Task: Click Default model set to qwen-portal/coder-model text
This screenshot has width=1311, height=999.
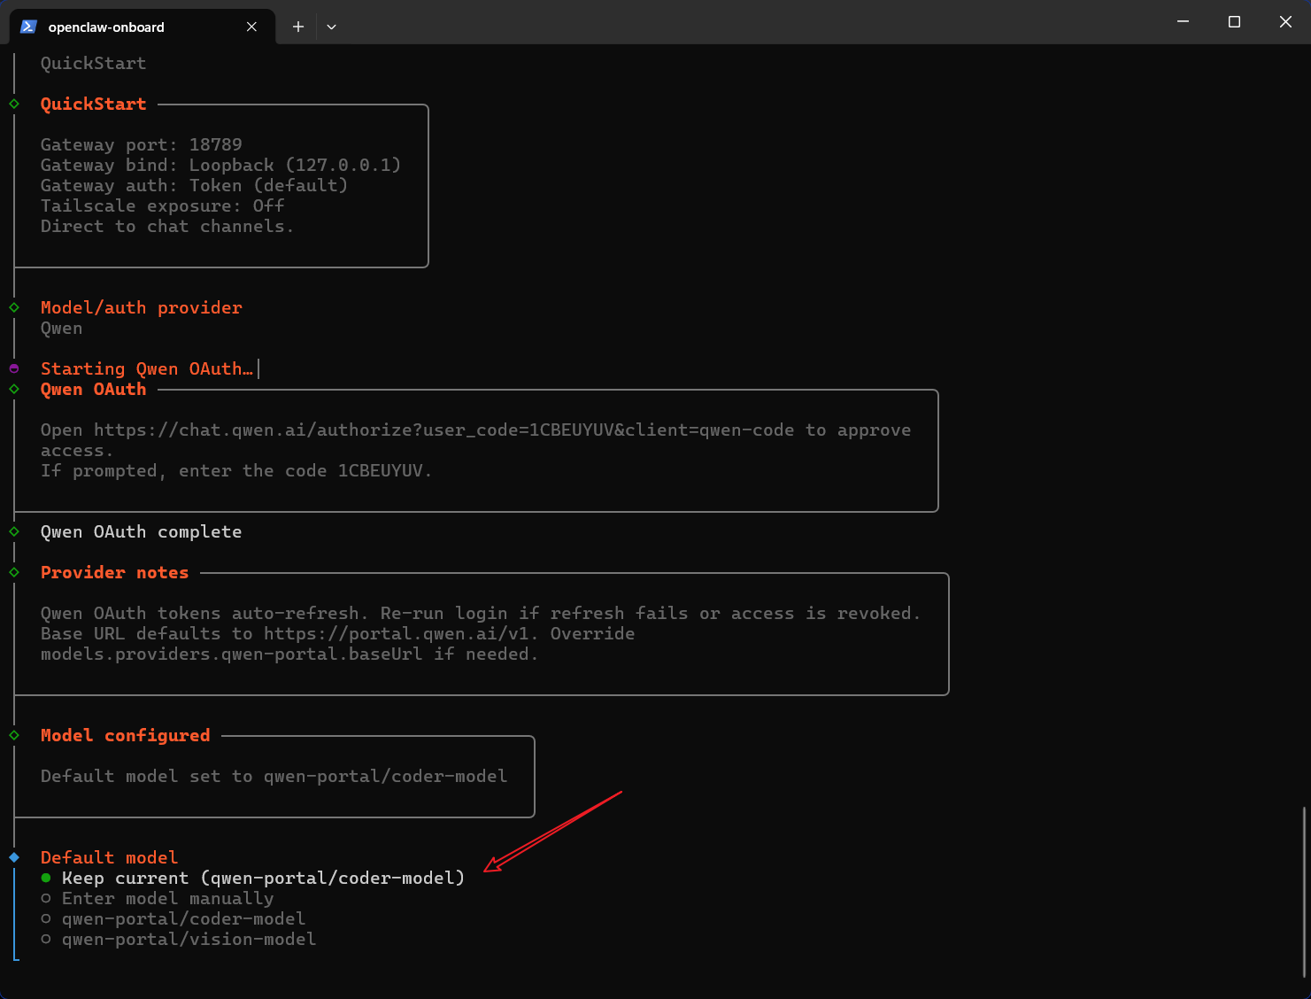Action: click(x=274, y=776)
